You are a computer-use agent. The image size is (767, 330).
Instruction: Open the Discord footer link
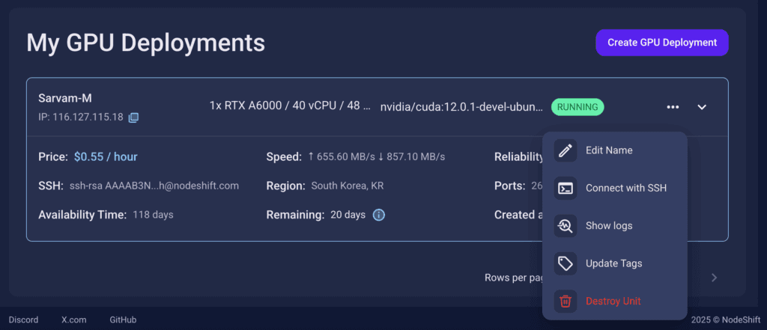point(23,320)
